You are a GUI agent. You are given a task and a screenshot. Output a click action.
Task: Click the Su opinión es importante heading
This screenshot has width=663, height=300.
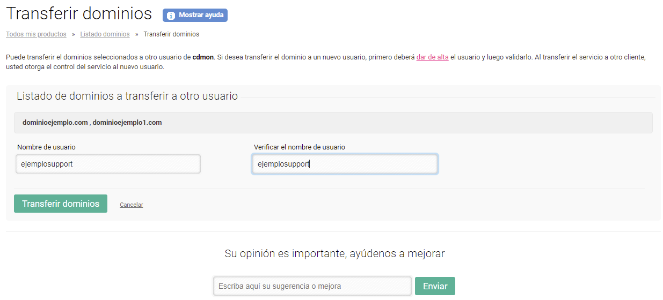[334, 253]
